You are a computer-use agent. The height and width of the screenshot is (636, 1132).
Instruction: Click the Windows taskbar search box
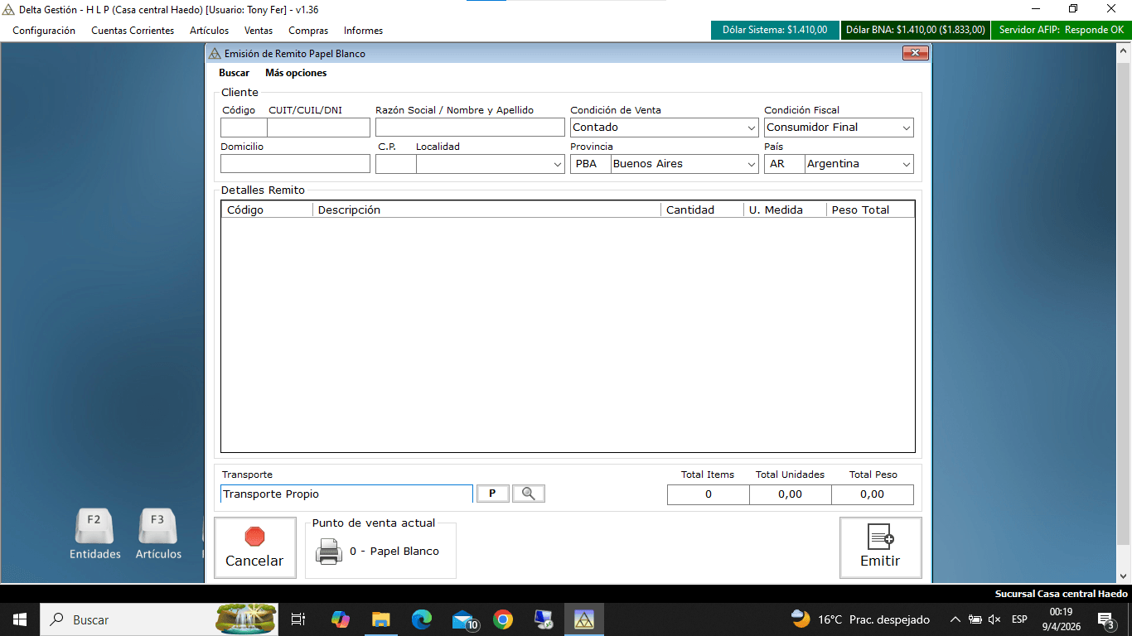(x=161, y=619)
